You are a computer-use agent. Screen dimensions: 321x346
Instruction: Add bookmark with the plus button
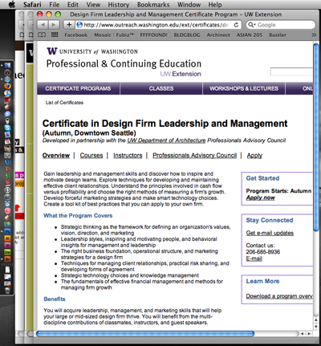click(69, 25)
